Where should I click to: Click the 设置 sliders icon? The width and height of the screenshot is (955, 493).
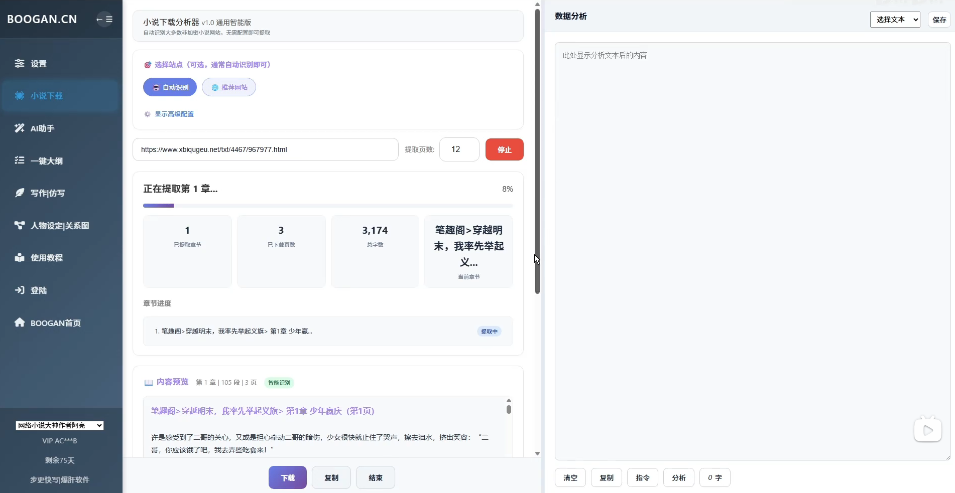[x=20, y=64]
